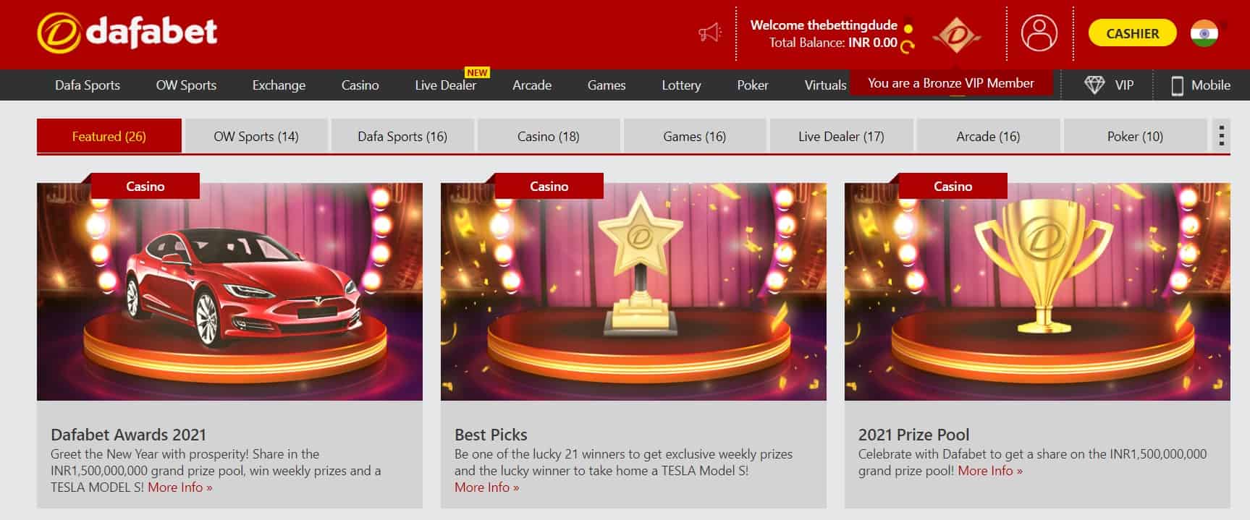
Task: Switch to Arcade (16) tab
Action: click(x=988, y=136)
